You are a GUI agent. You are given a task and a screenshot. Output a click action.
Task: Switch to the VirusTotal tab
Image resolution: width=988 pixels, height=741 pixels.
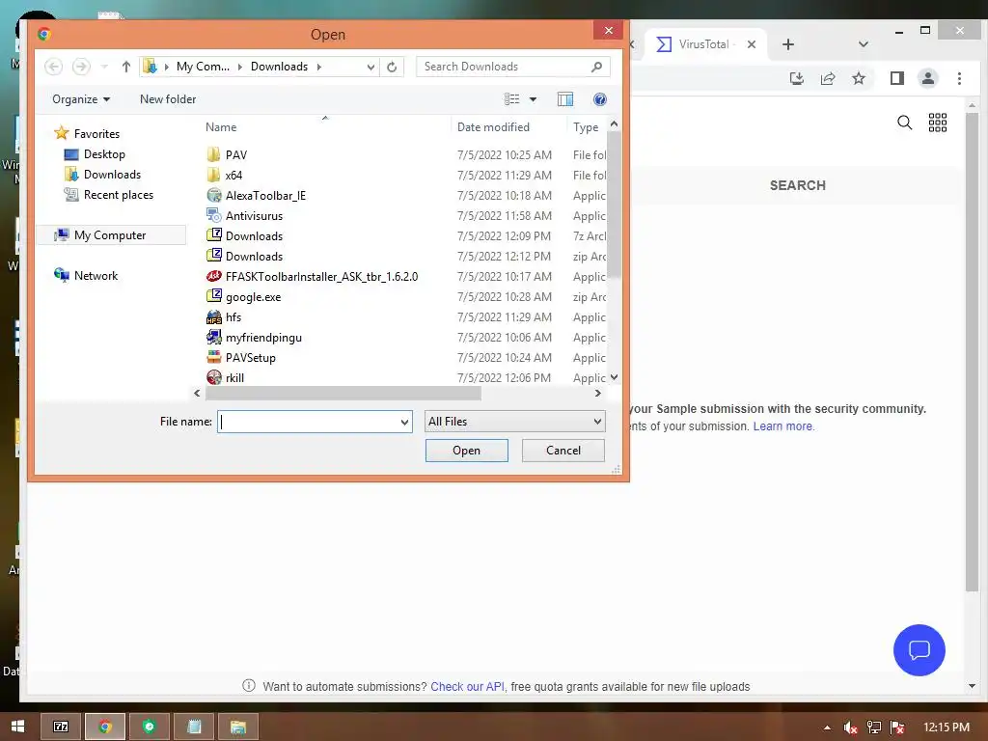704,44
